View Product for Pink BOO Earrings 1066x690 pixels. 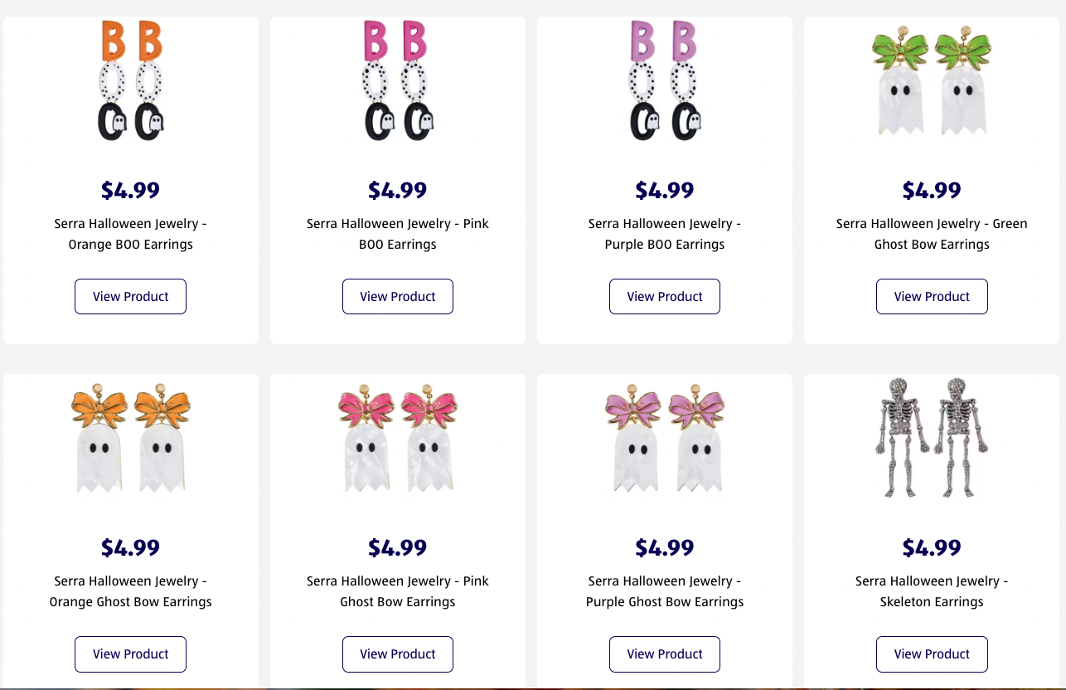[398, 297]
